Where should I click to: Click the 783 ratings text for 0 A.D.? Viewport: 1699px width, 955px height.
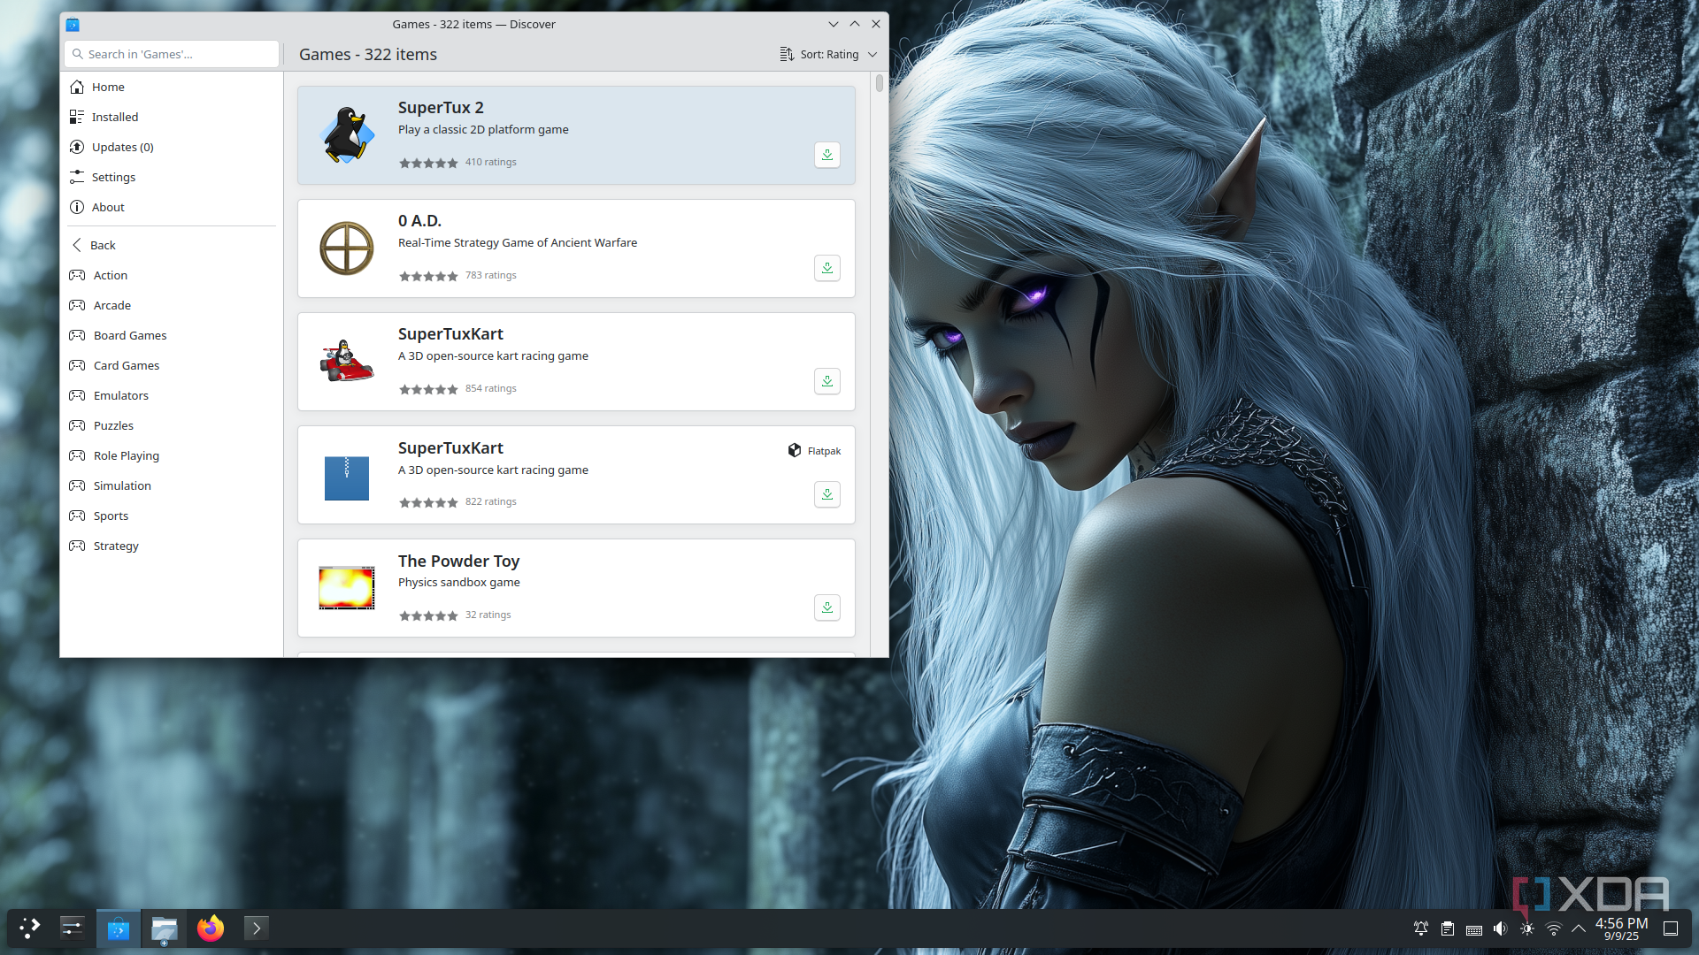[x=490, y=275]
